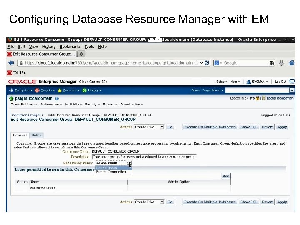Open the EM 12c bookmark

pos(16,72)
